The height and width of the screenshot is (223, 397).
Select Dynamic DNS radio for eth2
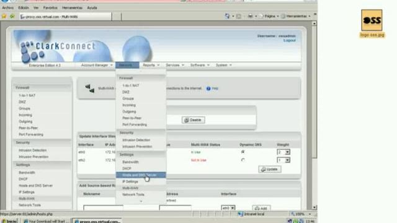(x=243, y=160)
